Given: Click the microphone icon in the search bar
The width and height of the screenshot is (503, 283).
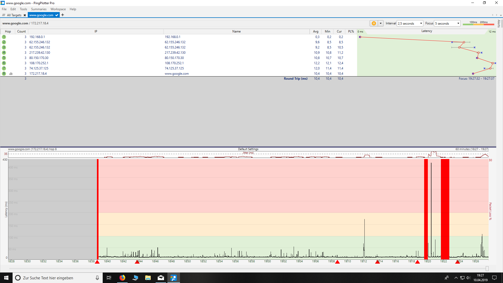Looking at the screenshot, I should click(x=97, y=277).
